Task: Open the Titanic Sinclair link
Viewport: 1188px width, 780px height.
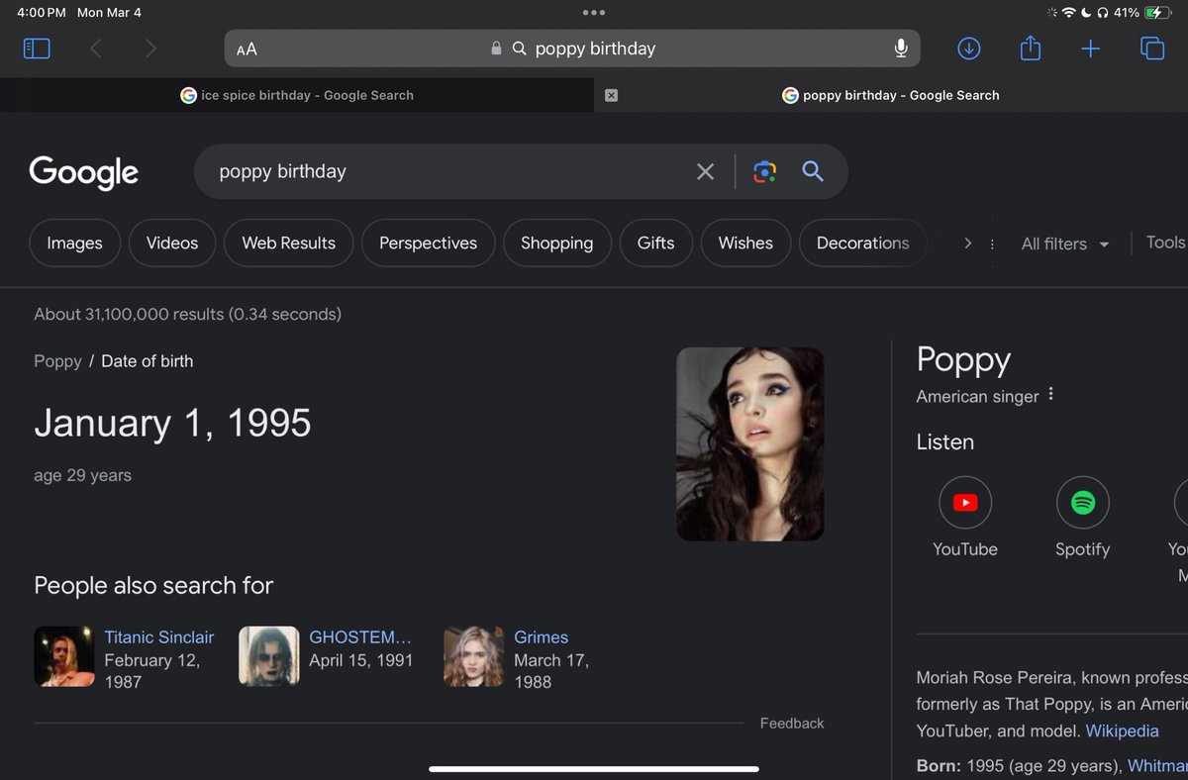Action: [x=159, y=637]
